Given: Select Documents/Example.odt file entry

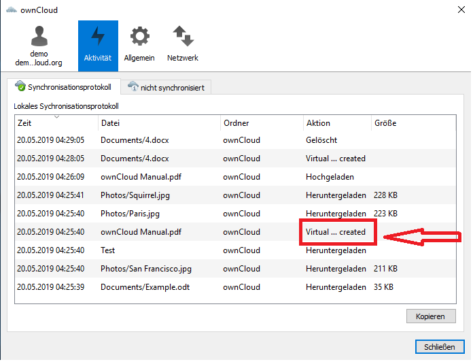Looking at the screenshot, I should tap(145, 287).
